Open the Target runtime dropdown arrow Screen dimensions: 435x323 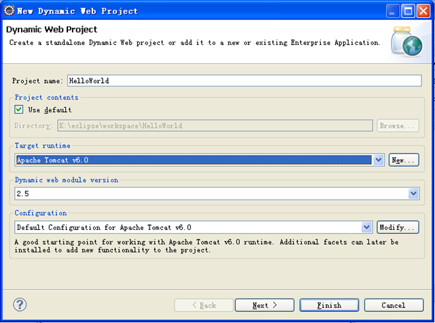[379, 160]
